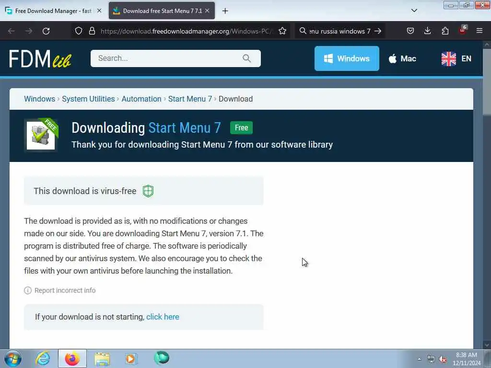Open the extensions puzzle icon
The width and height of the screenshot is (491, 368).
[x=445, y=31]
